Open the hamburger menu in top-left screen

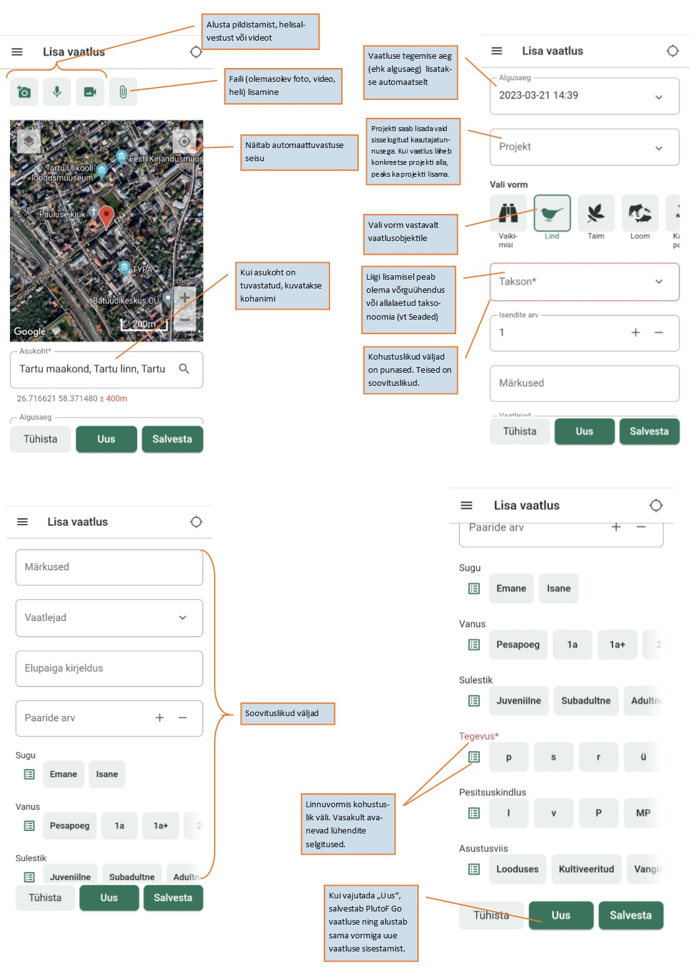[17, 52]
